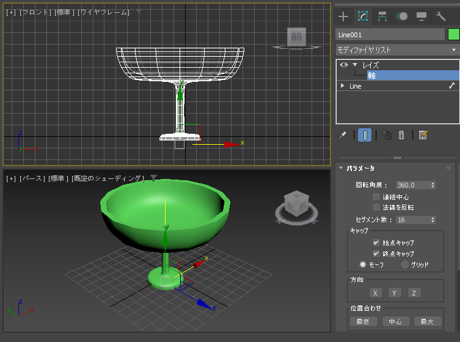Click the Make Unique icon
Viewport: 460px width, 342px height.
click(387, 135)
